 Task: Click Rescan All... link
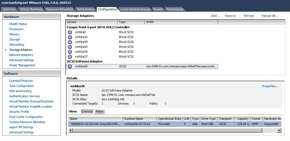(x=270, y=16)
